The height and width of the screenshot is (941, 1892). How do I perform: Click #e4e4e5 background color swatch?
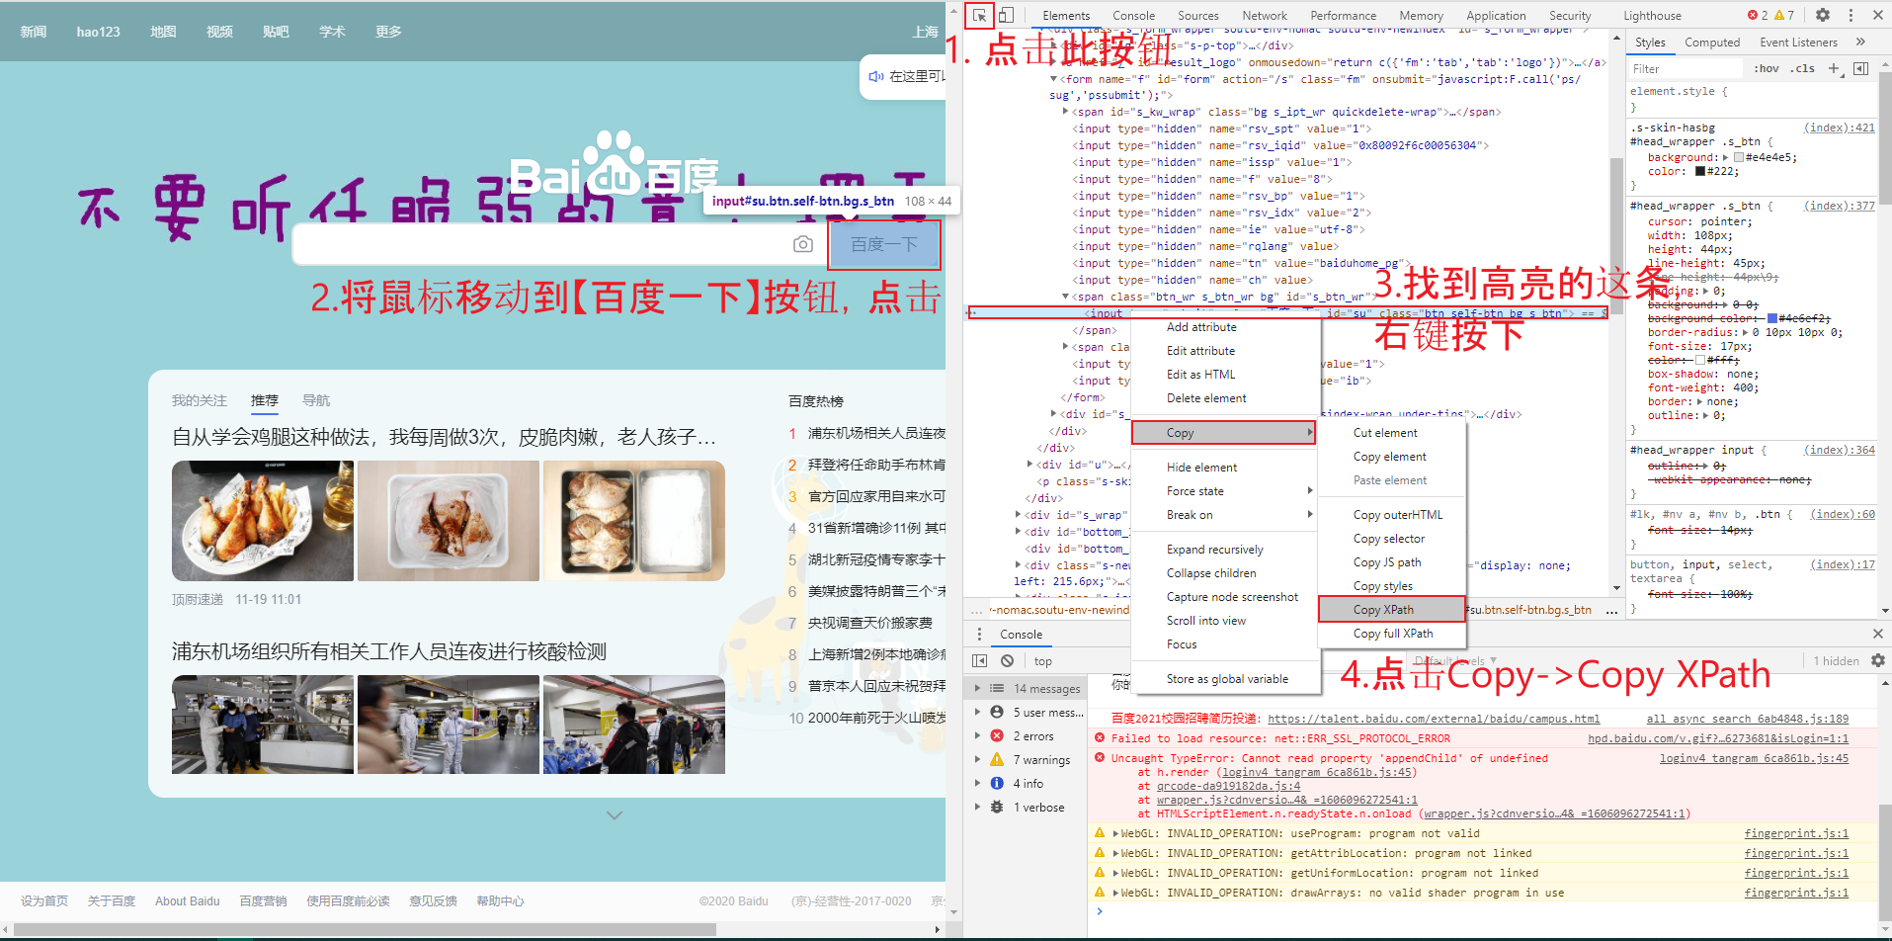1739,157
